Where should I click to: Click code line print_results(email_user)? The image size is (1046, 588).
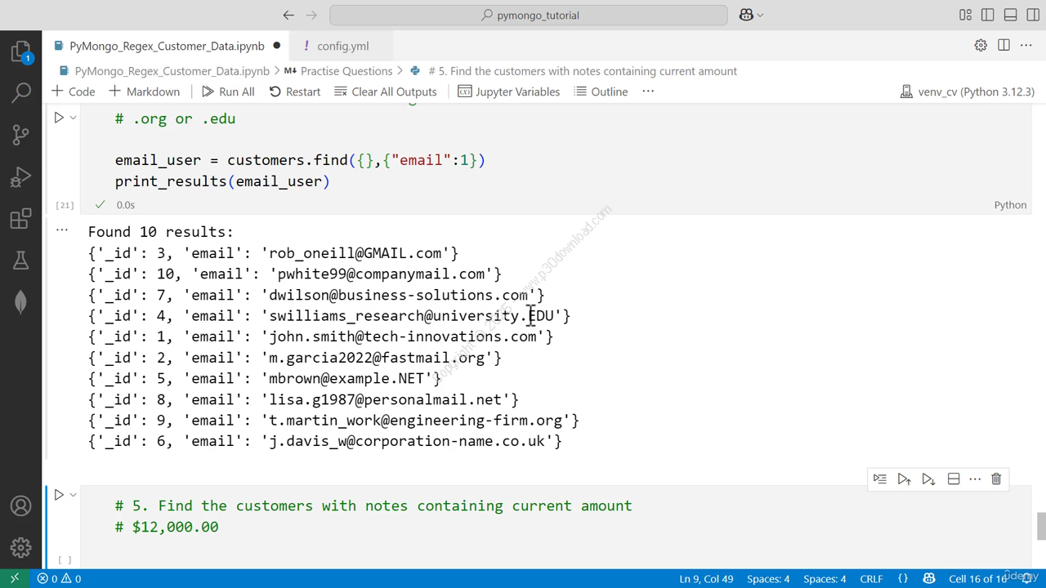point(222,181)
